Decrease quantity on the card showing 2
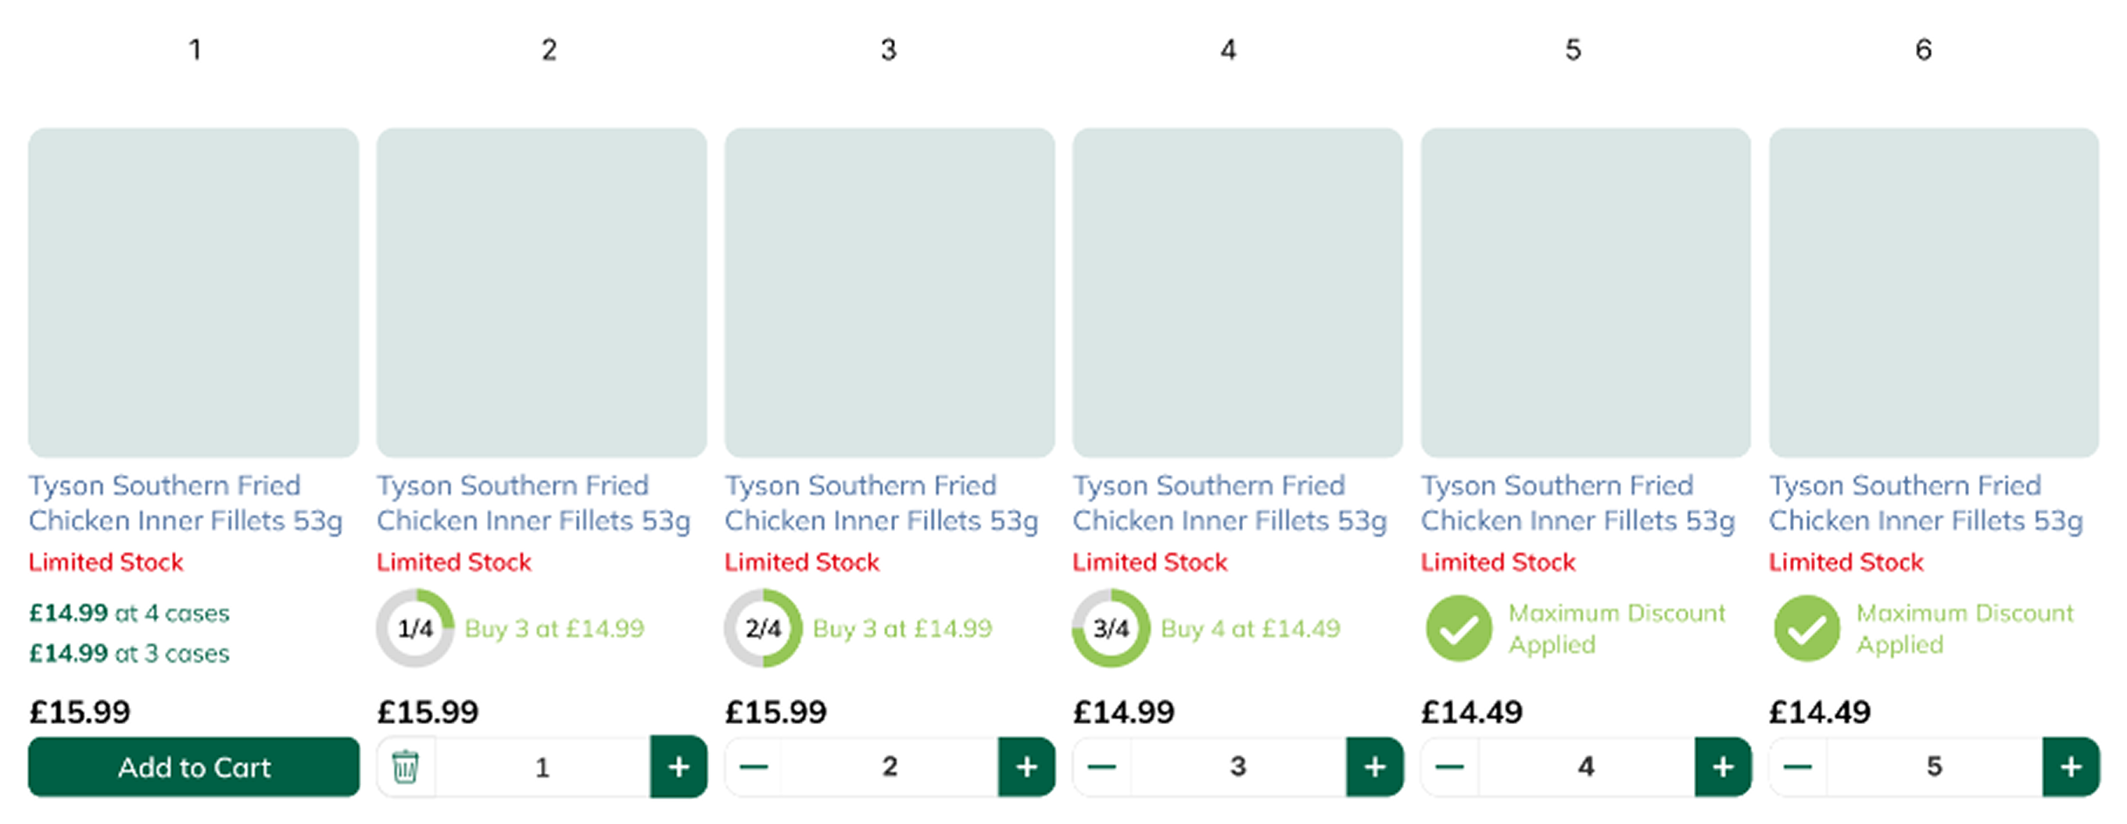 pyautogui.click(x=753, y=767)
